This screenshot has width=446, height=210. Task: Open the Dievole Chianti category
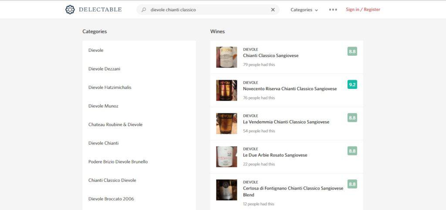(x=104, y=143)
